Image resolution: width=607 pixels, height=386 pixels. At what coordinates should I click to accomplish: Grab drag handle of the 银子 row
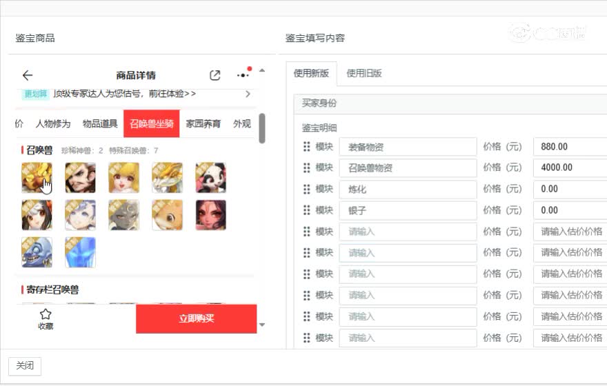point(306,210)
